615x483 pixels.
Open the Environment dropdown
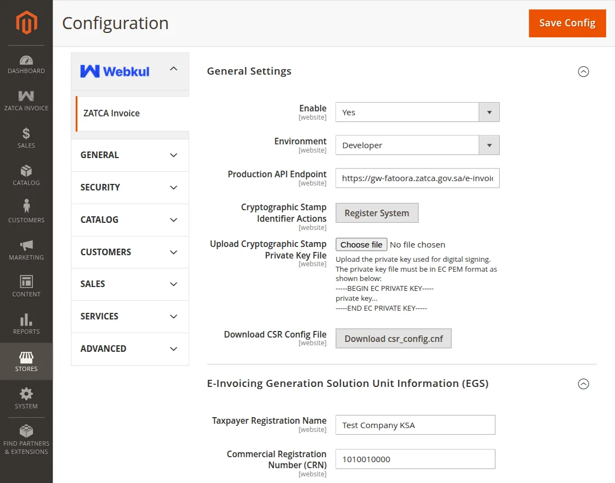point(417,145)
